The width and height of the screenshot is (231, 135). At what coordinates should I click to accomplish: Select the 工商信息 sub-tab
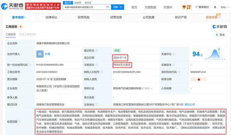click(11, 35)
